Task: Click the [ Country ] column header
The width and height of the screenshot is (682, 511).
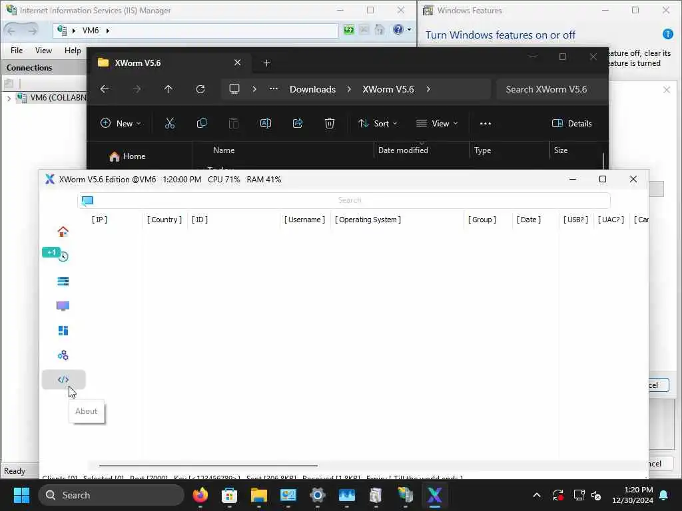Action: pos(165,220)
